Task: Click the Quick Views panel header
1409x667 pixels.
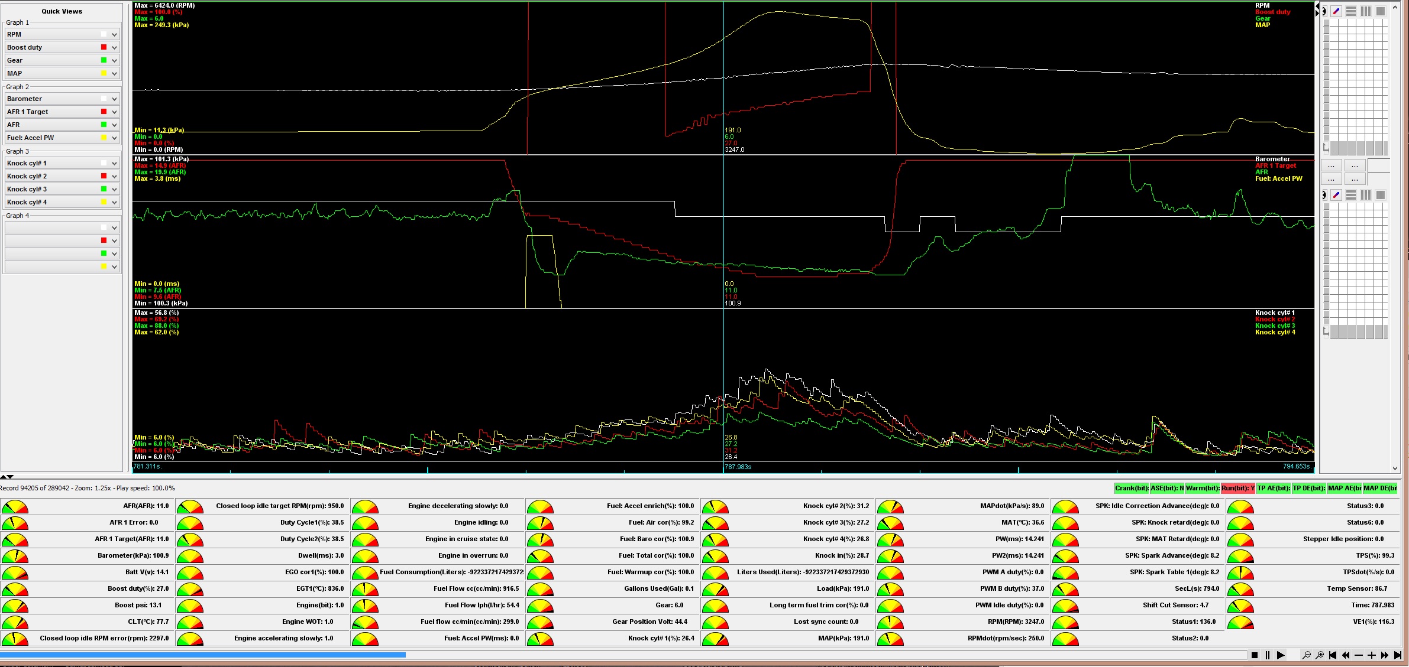Action: [x=62, y=11]
